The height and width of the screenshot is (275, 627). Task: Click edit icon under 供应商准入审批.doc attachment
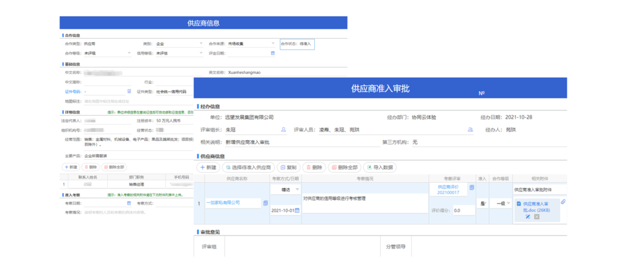click(x=528, y=217)
